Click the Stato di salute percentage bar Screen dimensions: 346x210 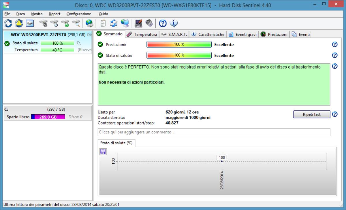click(179, 55)
